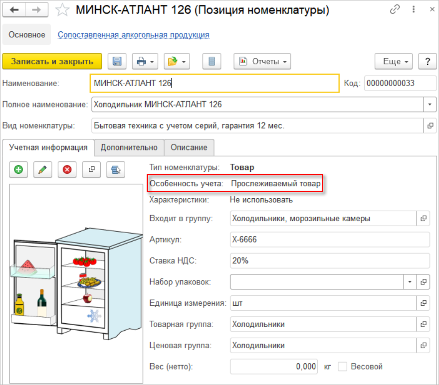Open the Описание tab

(189, 147)
